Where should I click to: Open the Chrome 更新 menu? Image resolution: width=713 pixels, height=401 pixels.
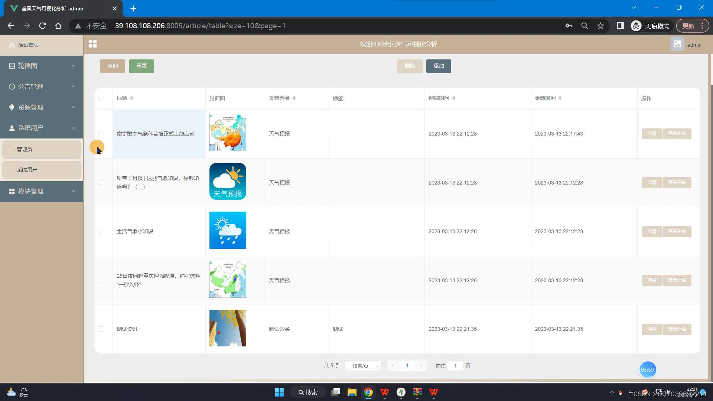693,26
